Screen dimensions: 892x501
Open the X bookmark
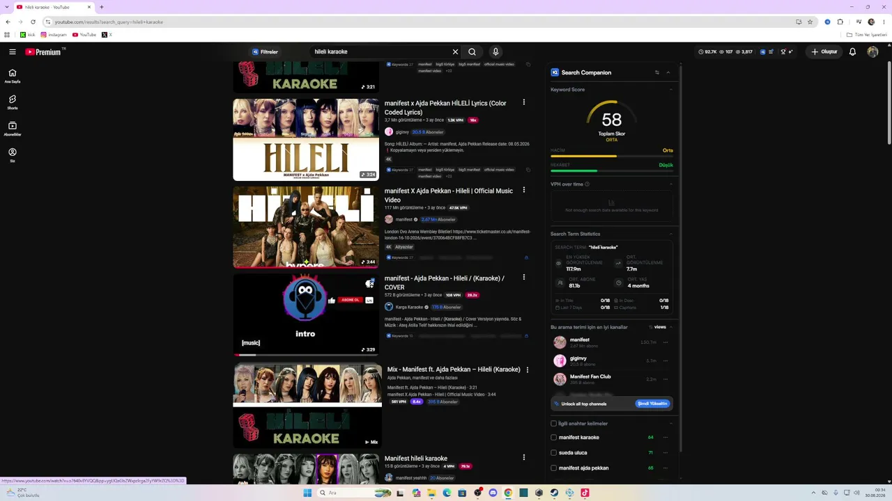(107, 35)
